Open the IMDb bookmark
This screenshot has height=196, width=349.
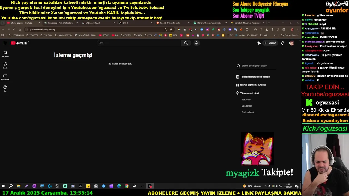[x=173, y=35]
